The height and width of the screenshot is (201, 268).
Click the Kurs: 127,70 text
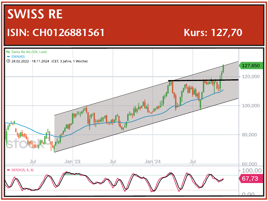pos(213,32)
